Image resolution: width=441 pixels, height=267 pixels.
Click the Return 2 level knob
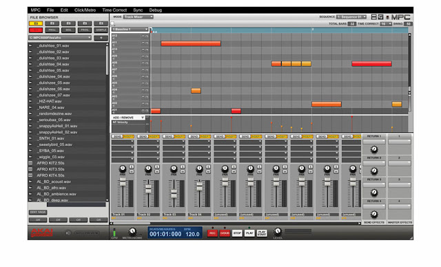click(374, 171)
